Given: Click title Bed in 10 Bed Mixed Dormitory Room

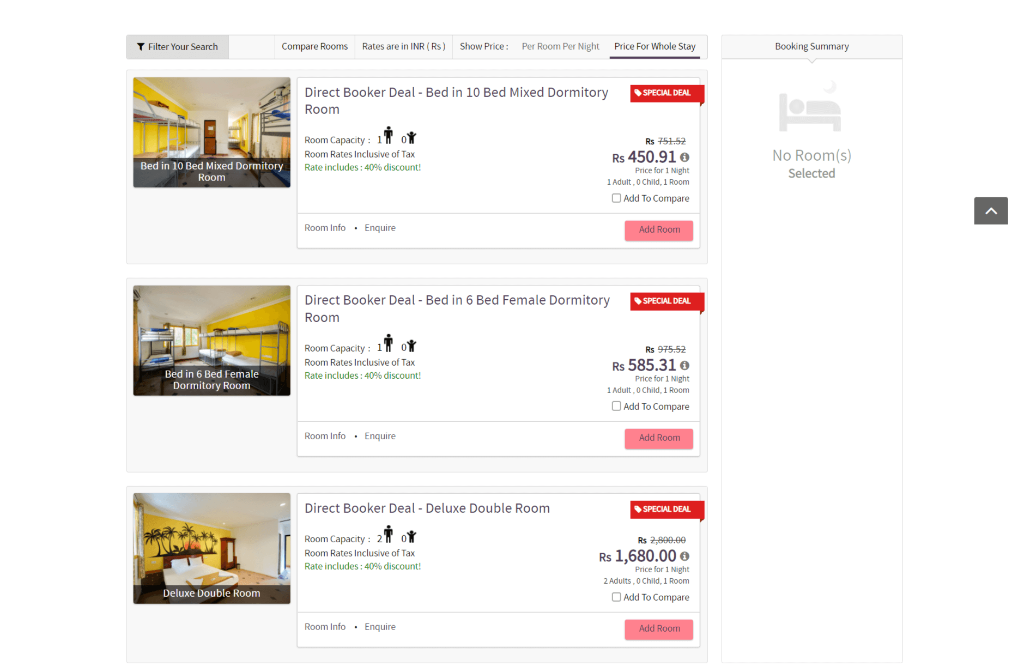Looking at the screenshot, I should point(457,101).
